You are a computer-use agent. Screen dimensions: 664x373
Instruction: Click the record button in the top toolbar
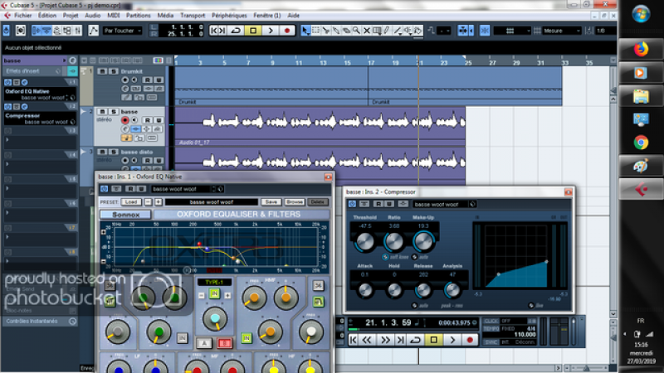287,31
